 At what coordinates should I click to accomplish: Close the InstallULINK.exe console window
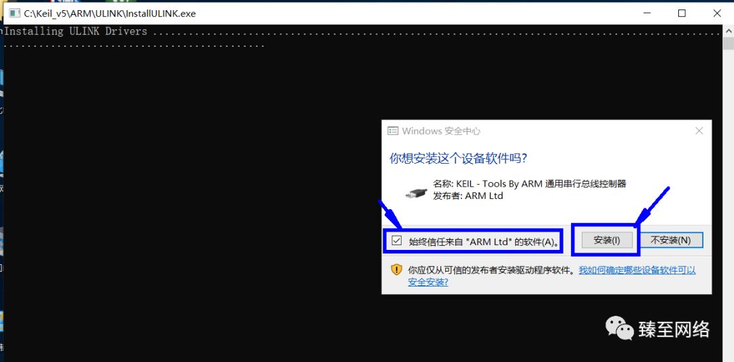point(717,13)
